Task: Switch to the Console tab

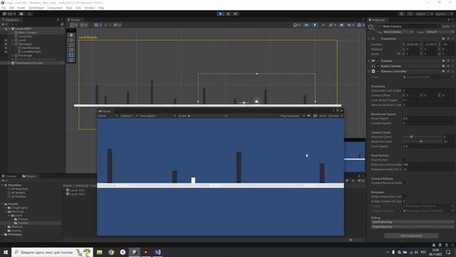Action: pyautogui.click(x=9, y=176)
